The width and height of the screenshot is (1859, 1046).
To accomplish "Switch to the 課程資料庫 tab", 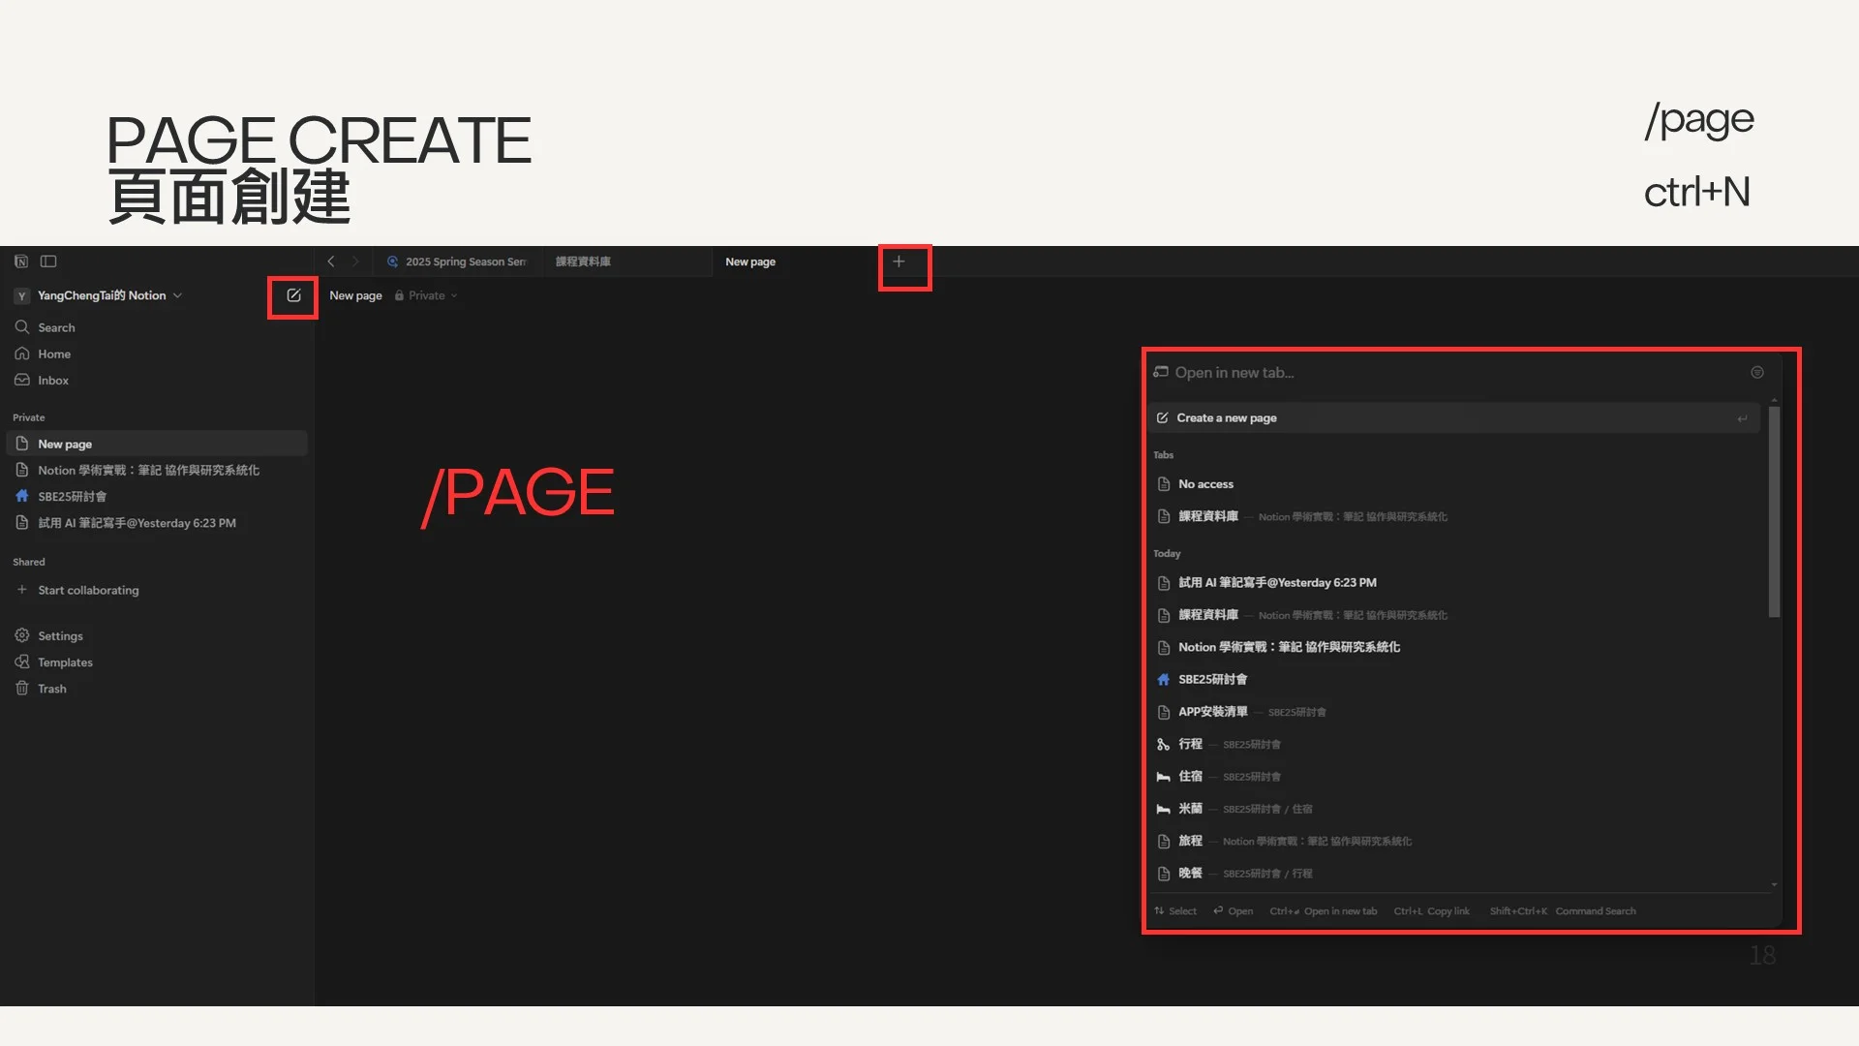I will [584, 261].
